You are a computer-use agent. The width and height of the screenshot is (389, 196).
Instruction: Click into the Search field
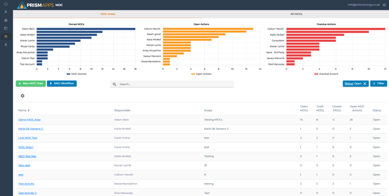click(174, 84)
